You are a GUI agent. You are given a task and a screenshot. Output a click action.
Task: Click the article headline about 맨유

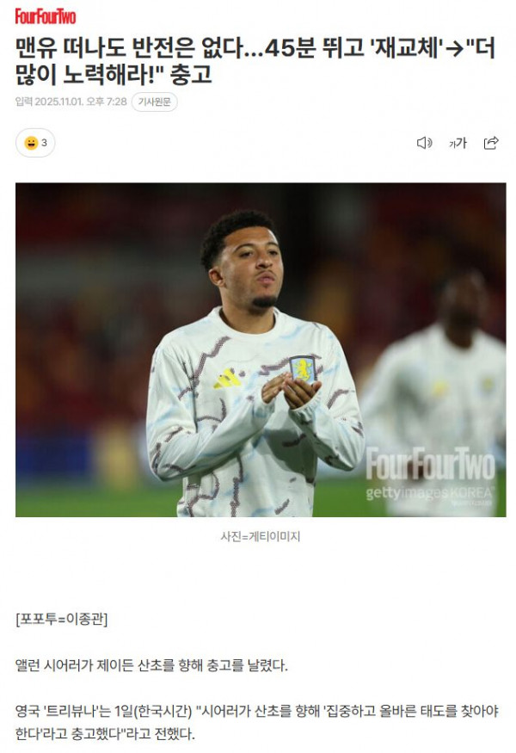(x=255, y=61)
